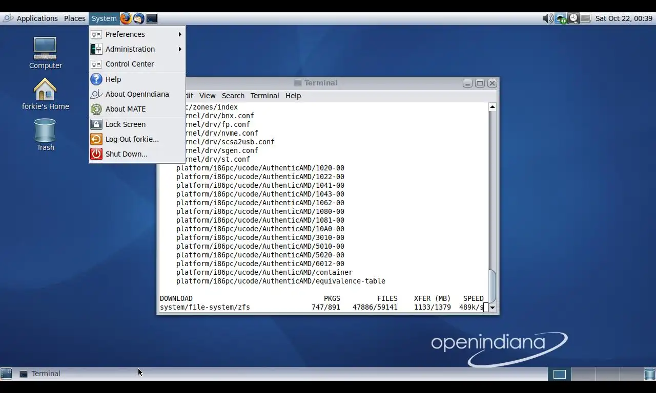
Task: Click the 'AuthenticAMD/container' line in Terminal
Action: (x=264, y=272)
